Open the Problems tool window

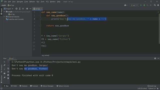tap(23, 86)
